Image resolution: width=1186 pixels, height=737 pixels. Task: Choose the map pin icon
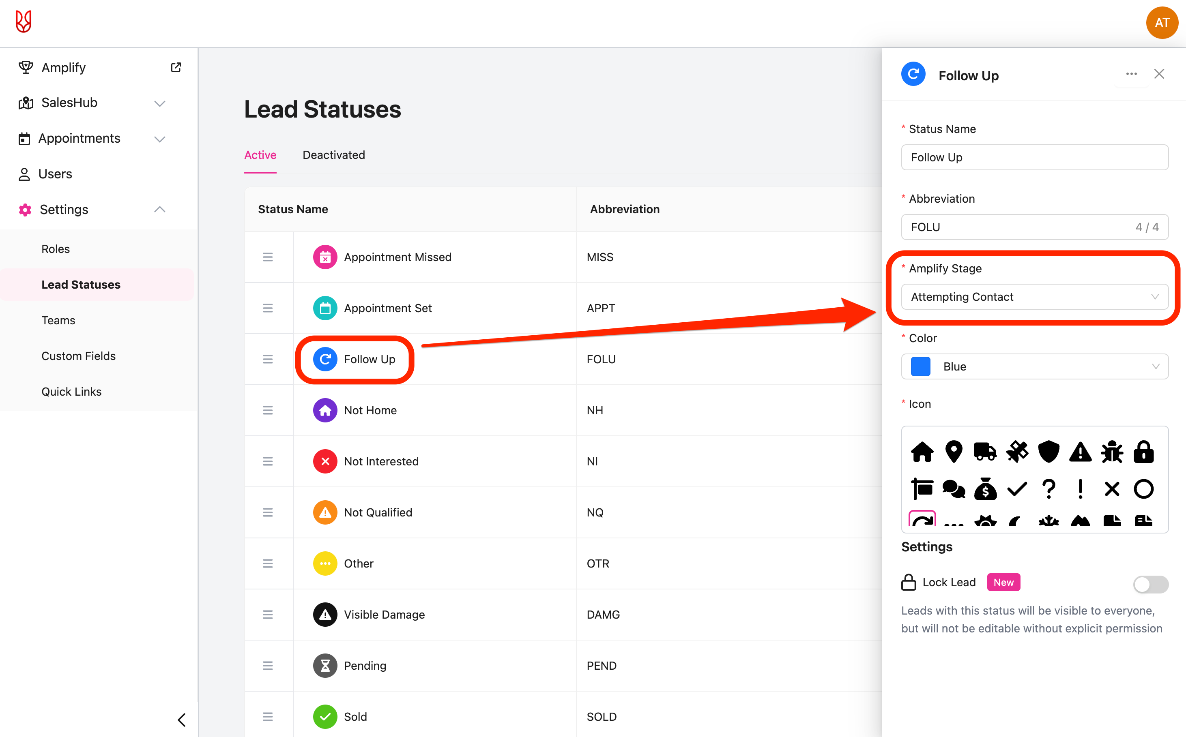(x=954, y=451)
